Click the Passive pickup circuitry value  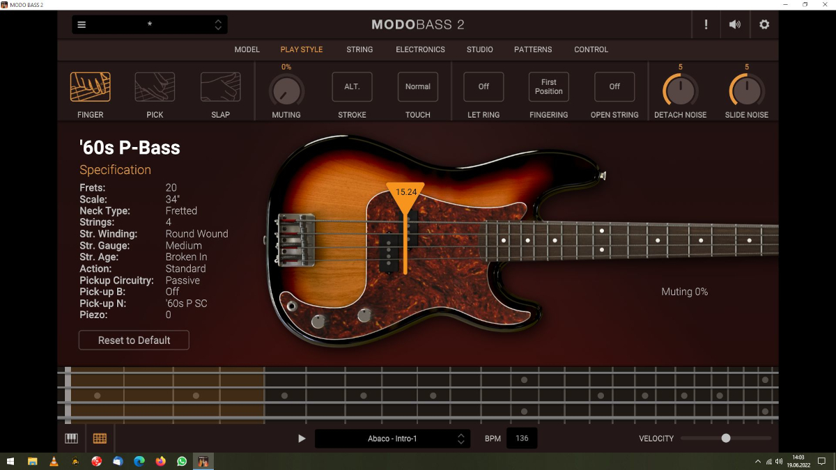pyautogui.click(x=183, y=281)
